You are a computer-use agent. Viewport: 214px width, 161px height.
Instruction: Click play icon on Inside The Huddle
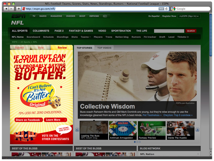[x=171, y=125]
